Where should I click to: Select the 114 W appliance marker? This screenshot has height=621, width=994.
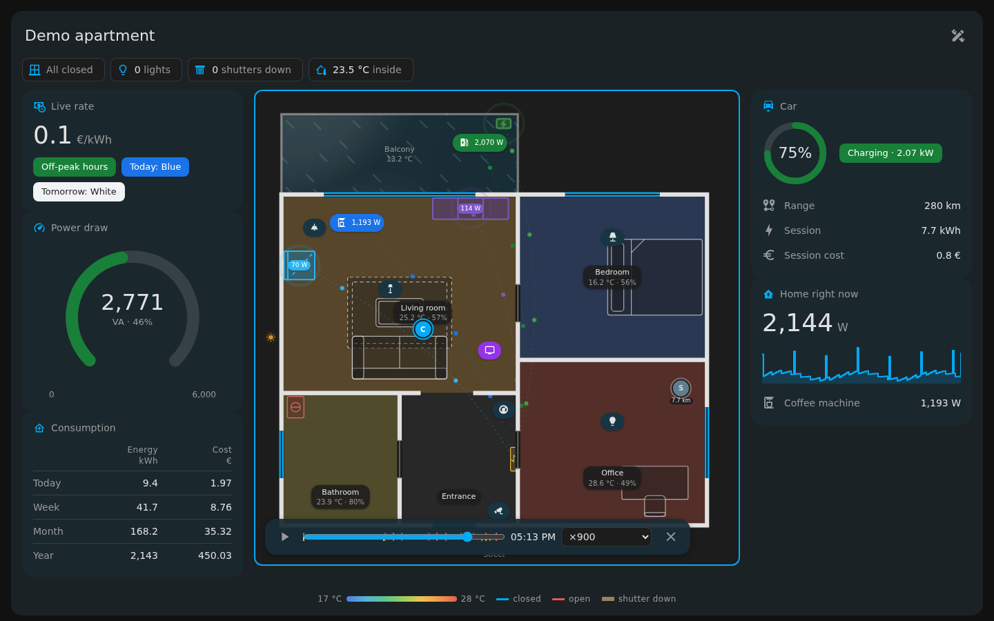(x=471, y=208)
